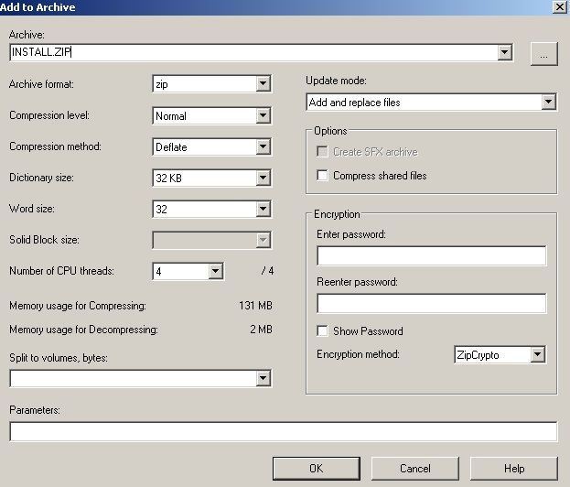Click the browse button next to Archive
Screen dimensions: 570x487
(x=543, y=54)
